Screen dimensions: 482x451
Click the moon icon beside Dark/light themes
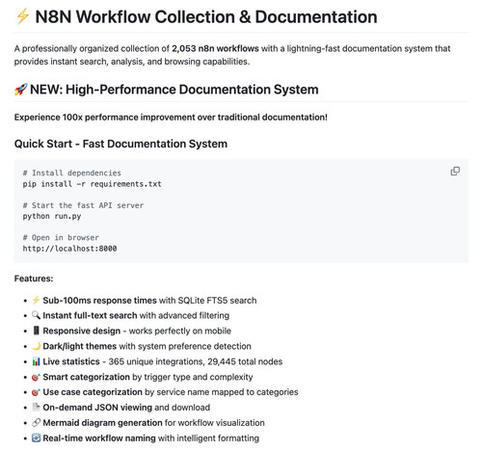pos(36,346)
